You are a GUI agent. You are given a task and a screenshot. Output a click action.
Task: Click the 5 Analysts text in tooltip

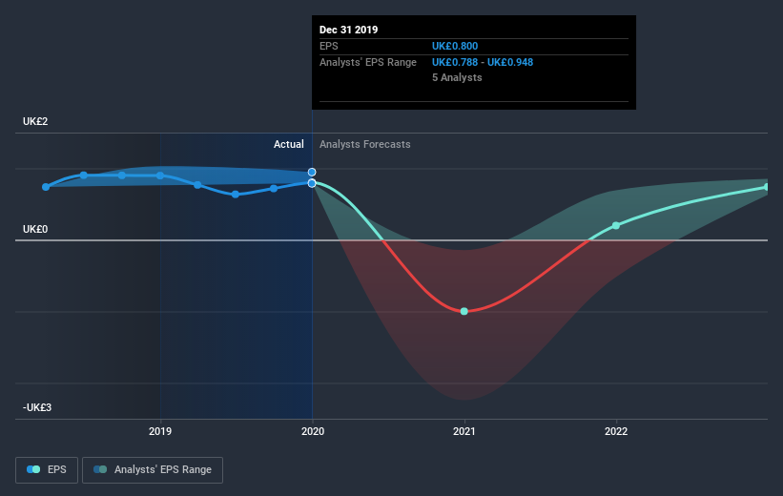pyautogui.click(x=457, y=77)
